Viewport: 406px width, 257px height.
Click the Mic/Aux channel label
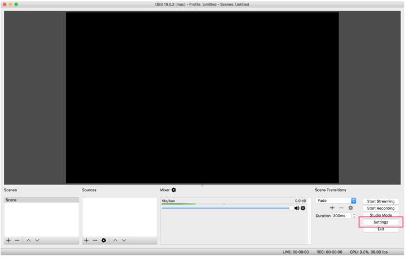tap(168, 201)
